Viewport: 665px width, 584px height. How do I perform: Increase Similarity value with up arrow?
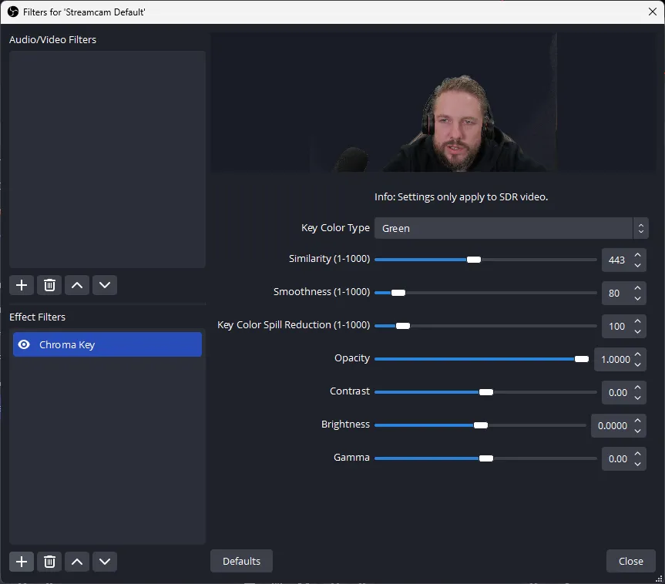pos(637,255)
